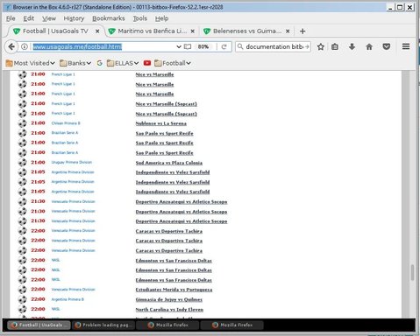
Task: Open the History menu
Action: [74, 18]
